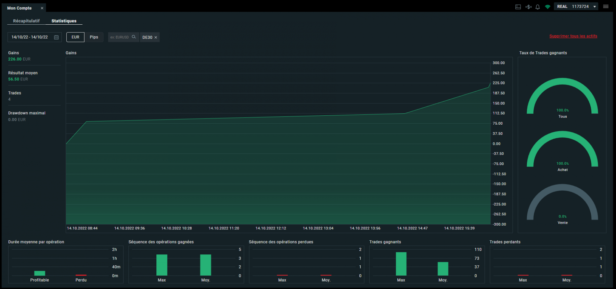Click the Max bar in Trades gagnants
Viewport: 616px width, 289px height.
tap(401, 264)
